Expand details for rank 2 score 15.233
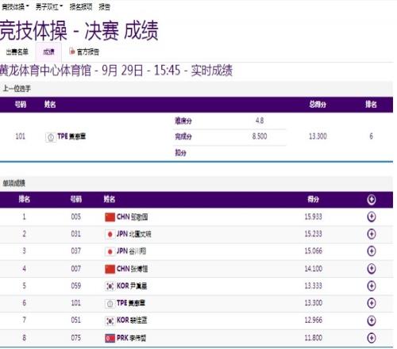Image resolution: width=397 pixels, height=349 pixels. point(372,234)
